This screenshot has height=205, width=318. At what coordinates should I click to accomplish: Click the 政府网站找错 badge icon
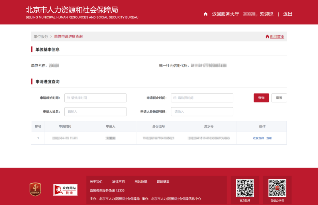click(65, 190)
